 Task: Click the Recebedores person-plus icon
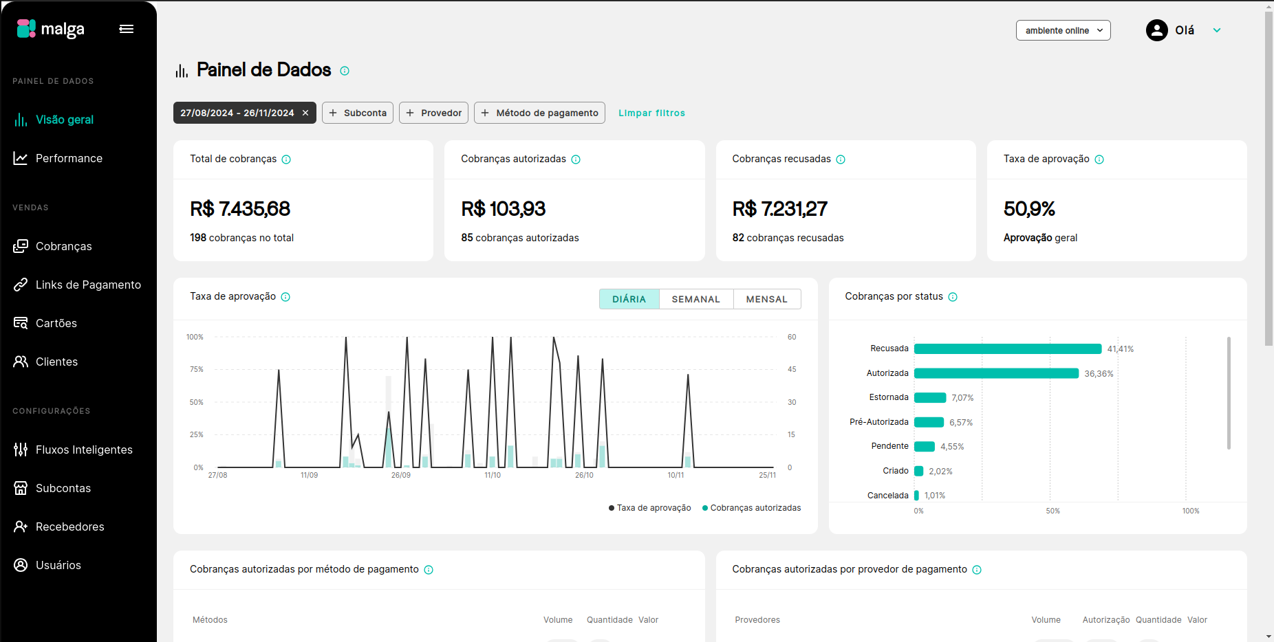coord(21,527)
